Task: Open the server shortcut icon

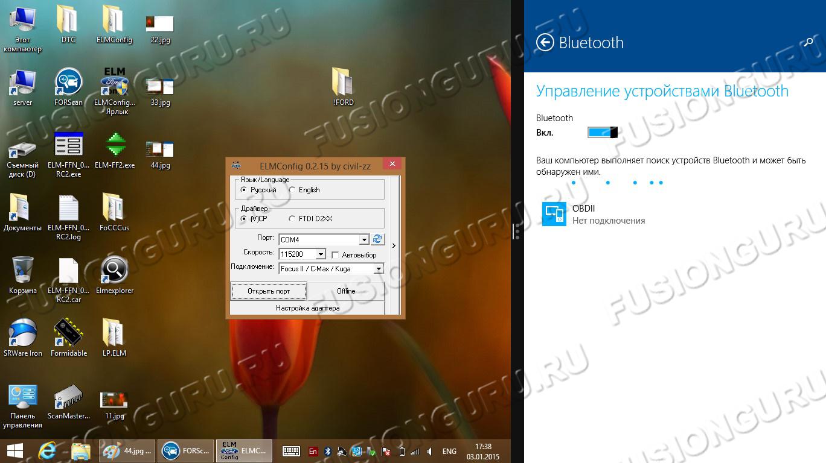Action: [x=22, y=87]
